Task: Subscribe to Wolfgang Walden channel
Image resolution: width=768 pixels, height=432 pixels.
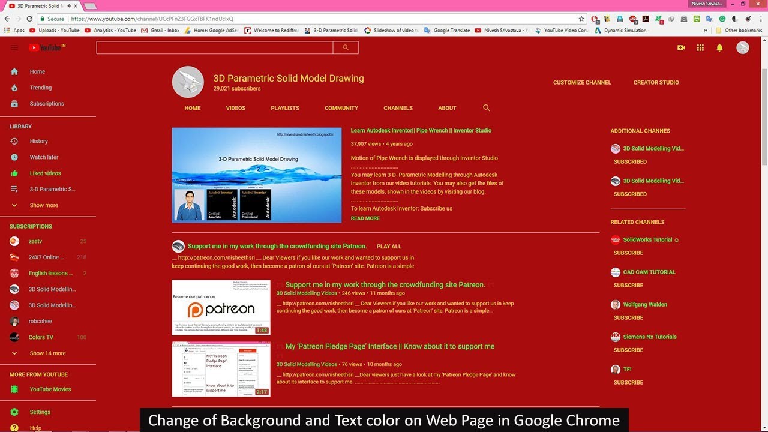Action: click(x=628, y=317)
